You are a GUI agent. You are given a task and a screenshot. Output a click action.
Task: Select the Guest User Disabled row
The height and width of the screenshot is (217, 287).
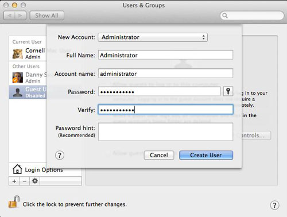pos(28,92)
